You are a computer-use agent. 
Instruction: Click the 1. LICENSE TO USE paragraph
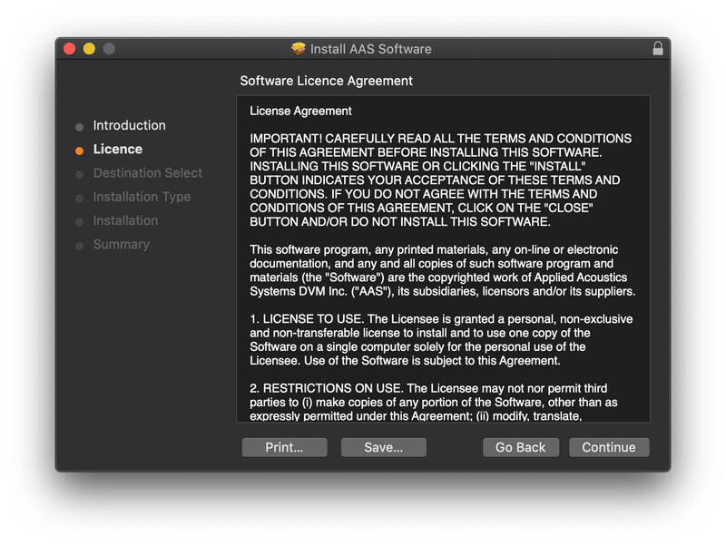click(x=441, y=339)
